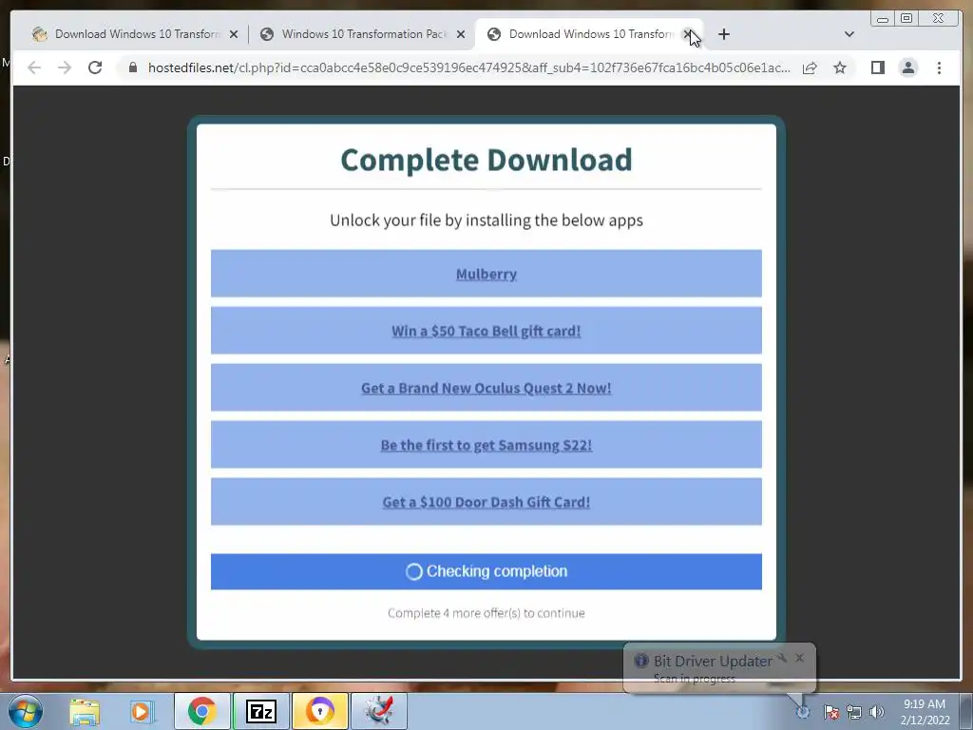Launch Windows Media Player from taskbar
The width and height of the screenshot is (973, 730).
click(x=141, y=711)
